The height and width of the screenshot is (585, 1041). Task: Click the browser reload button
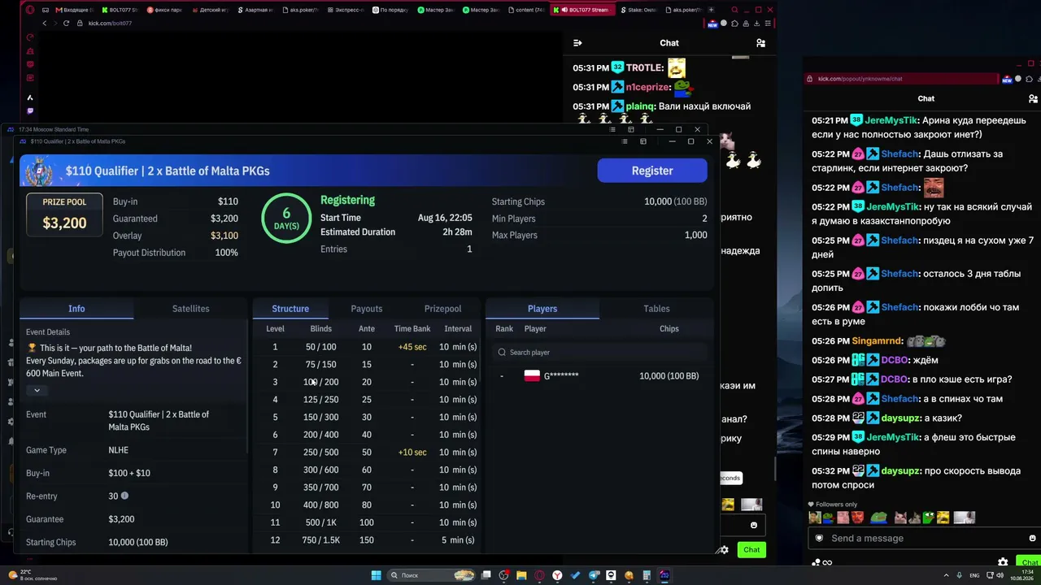(x=66, y=24)
